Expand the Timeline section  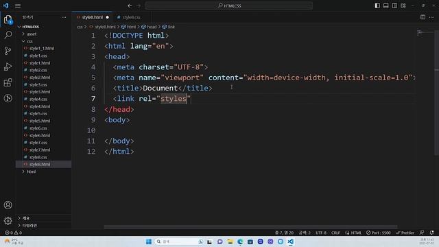point(43,225)
